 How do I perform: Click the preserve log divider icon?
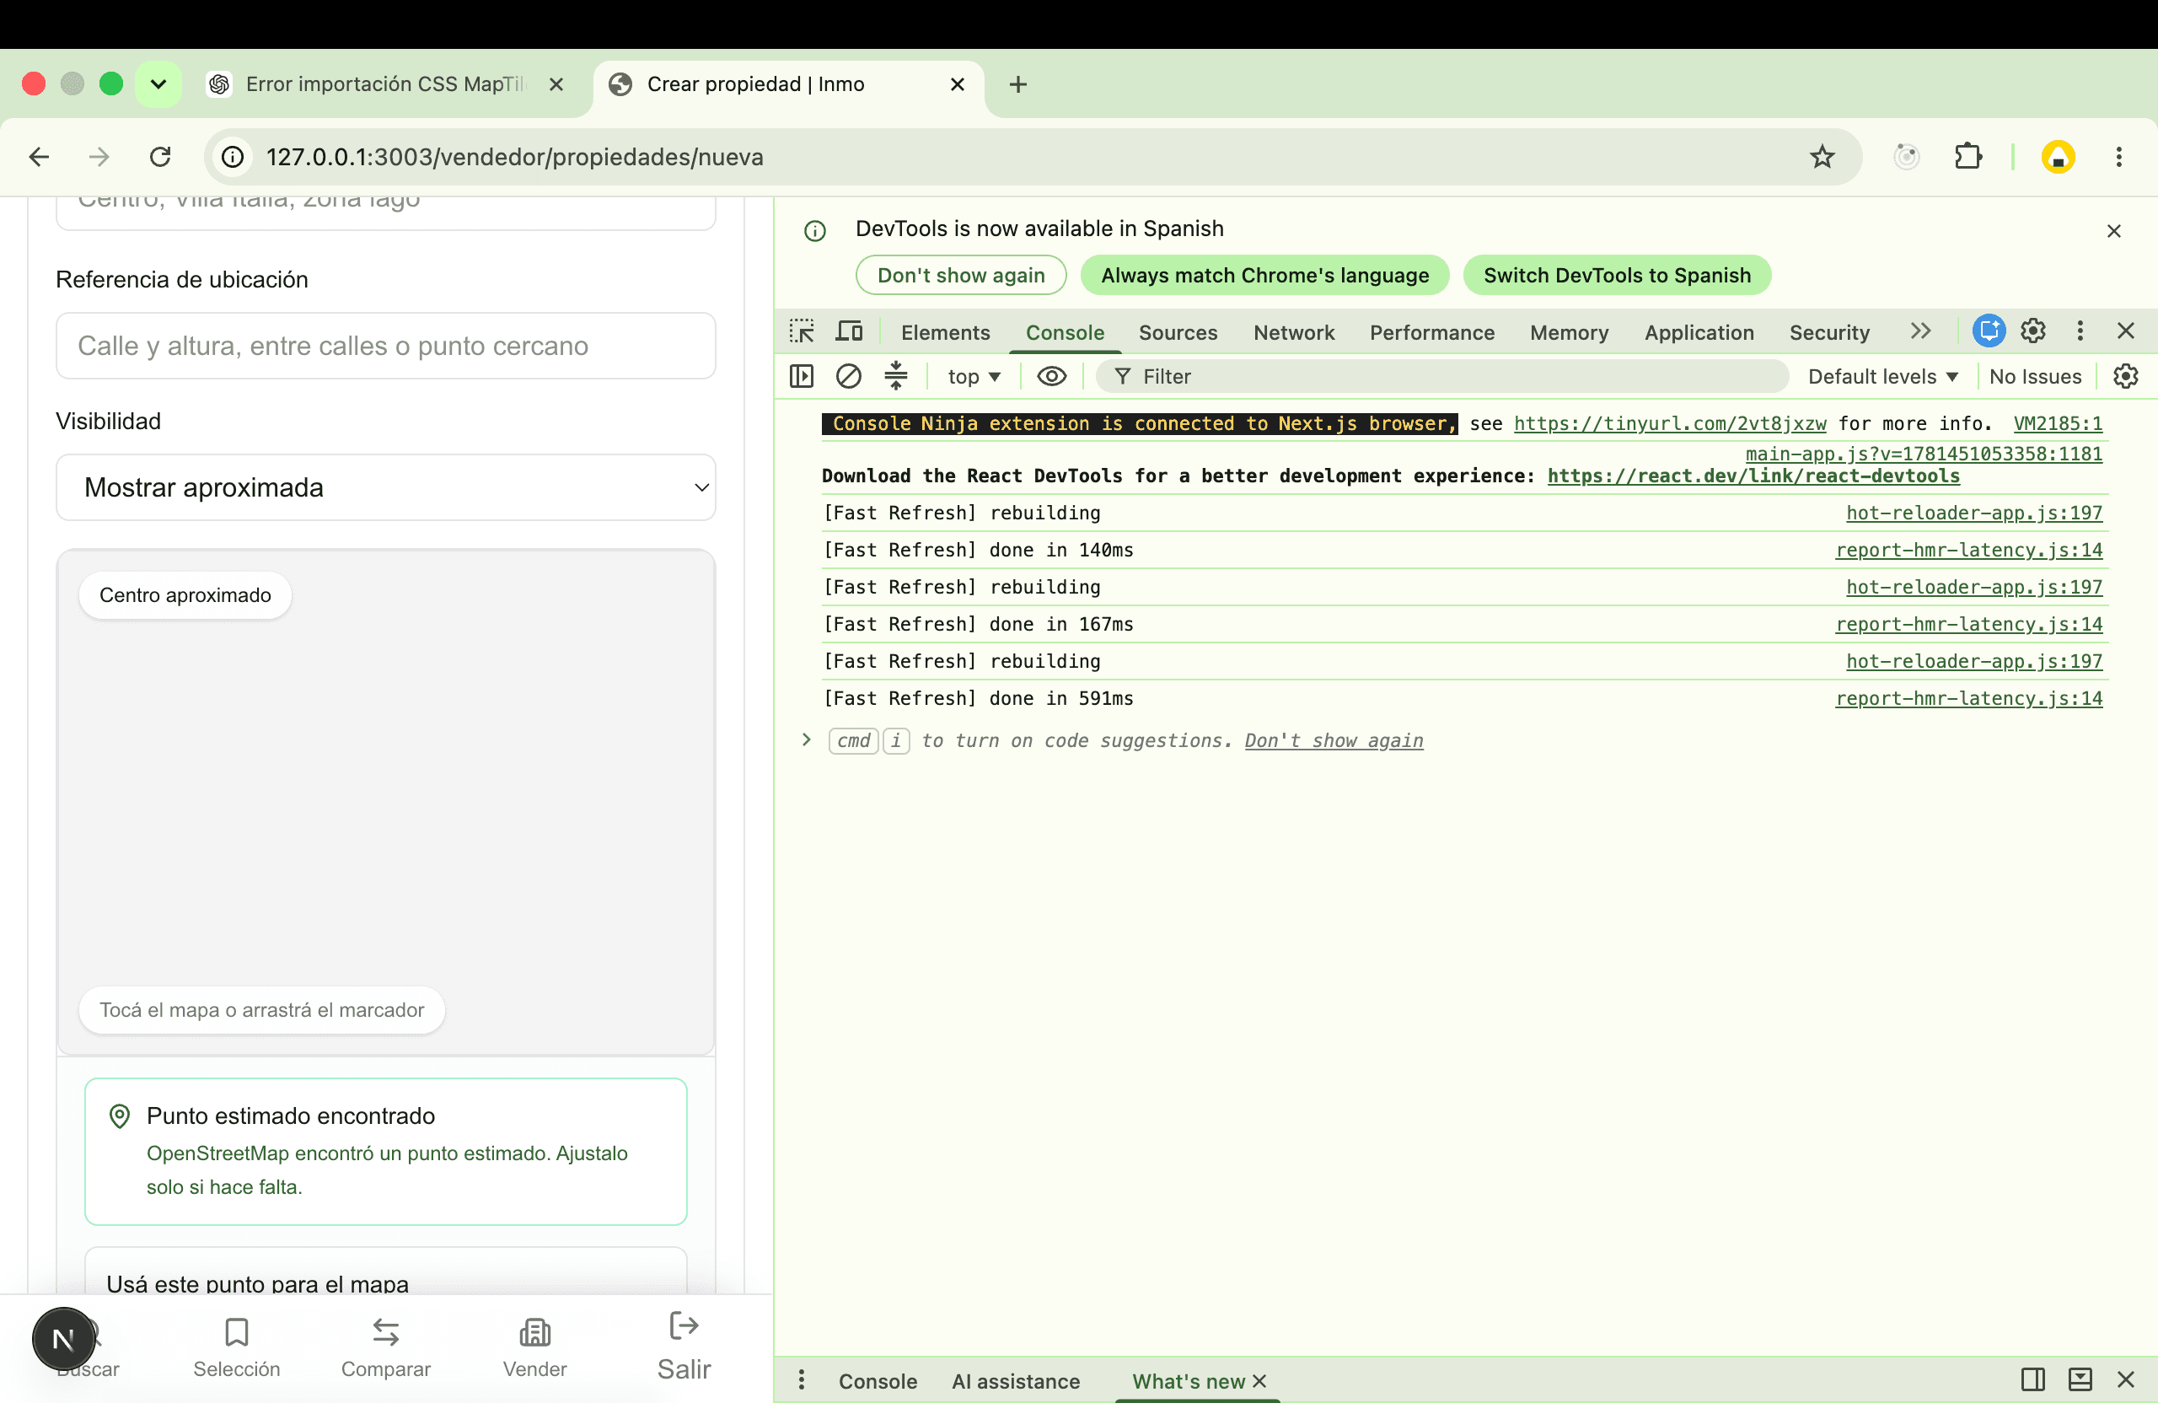point(896,376)
